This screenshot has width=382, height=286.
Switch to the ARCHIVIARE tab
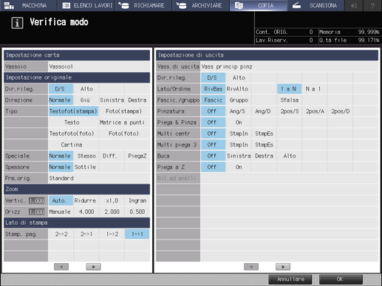tap(201, 5)
